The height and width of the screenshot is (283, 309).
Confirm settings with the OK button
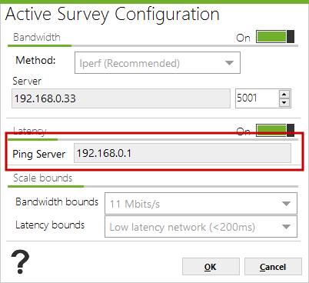click(x=211, y=267)
